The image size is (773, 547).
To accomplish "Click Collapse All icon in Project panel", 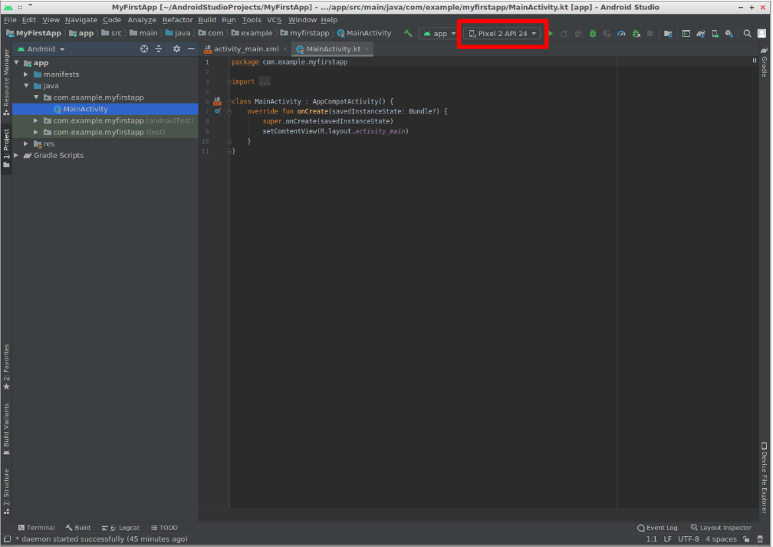I will pyautogui.click(x=159, y=49).
